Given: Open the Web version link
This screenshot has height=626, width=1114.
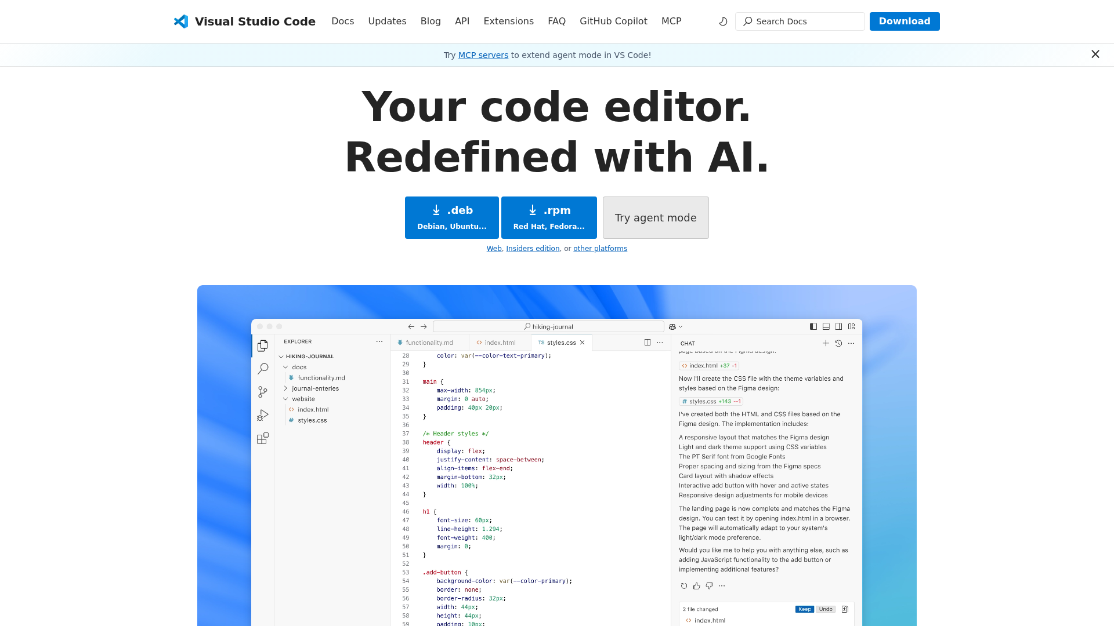Looking at the screenshot, I should click(x=494, y=249).
